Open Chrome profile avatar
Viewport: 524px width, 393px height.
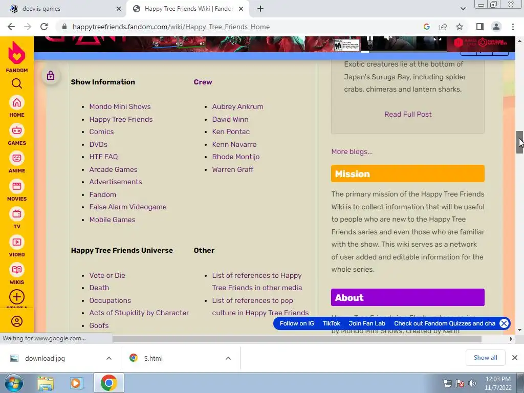496,27
